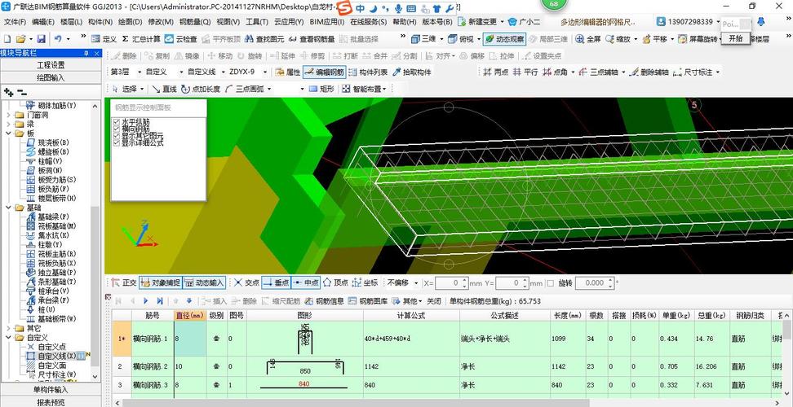Screen dimensions: 793x407
Task: Select the 矩形 rectangle tool
Action: 322,89
